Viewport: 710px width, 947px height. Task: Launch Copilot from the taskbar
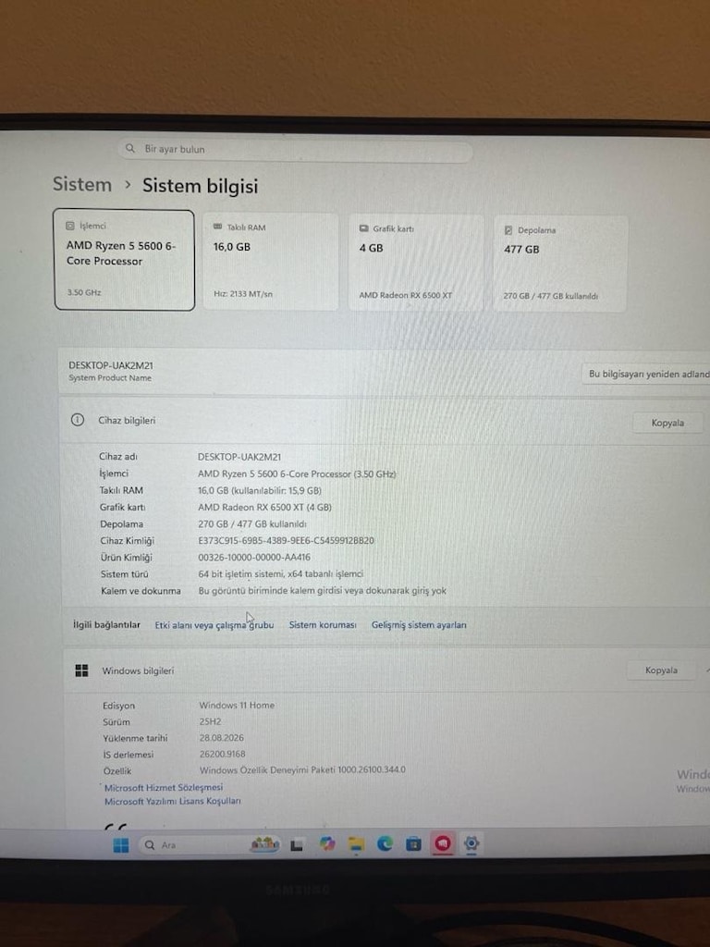click(x=326, y=844)
